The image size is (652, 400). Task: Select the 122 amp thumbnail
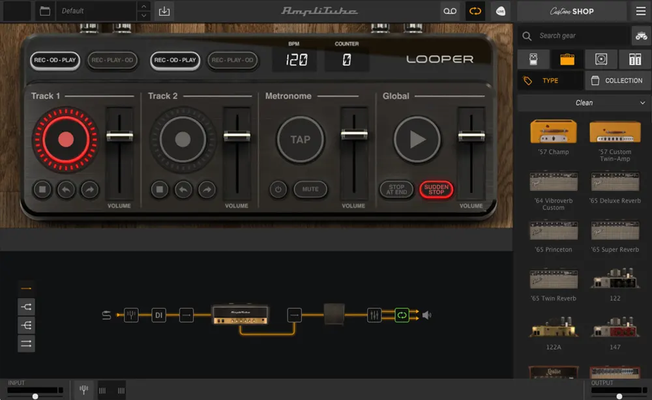(615, 278)
